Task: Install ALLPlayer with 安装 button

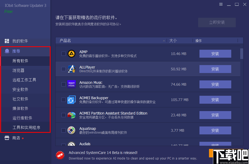Action: (215, 69)
